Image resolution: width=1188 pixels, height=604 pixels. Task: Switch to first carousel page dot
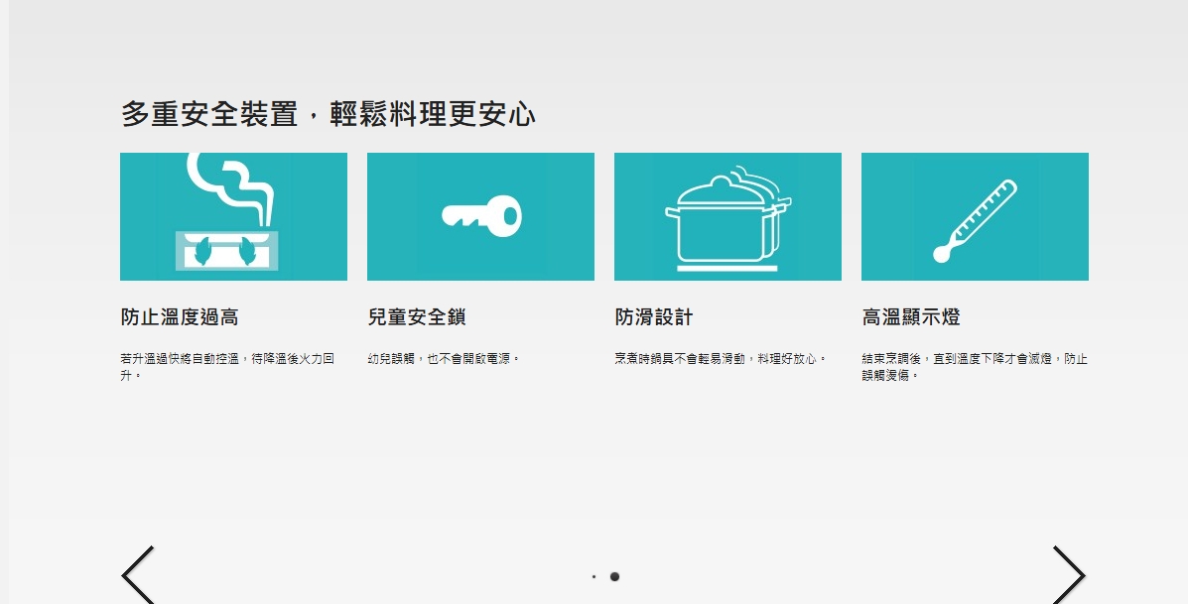coord(594,577)
